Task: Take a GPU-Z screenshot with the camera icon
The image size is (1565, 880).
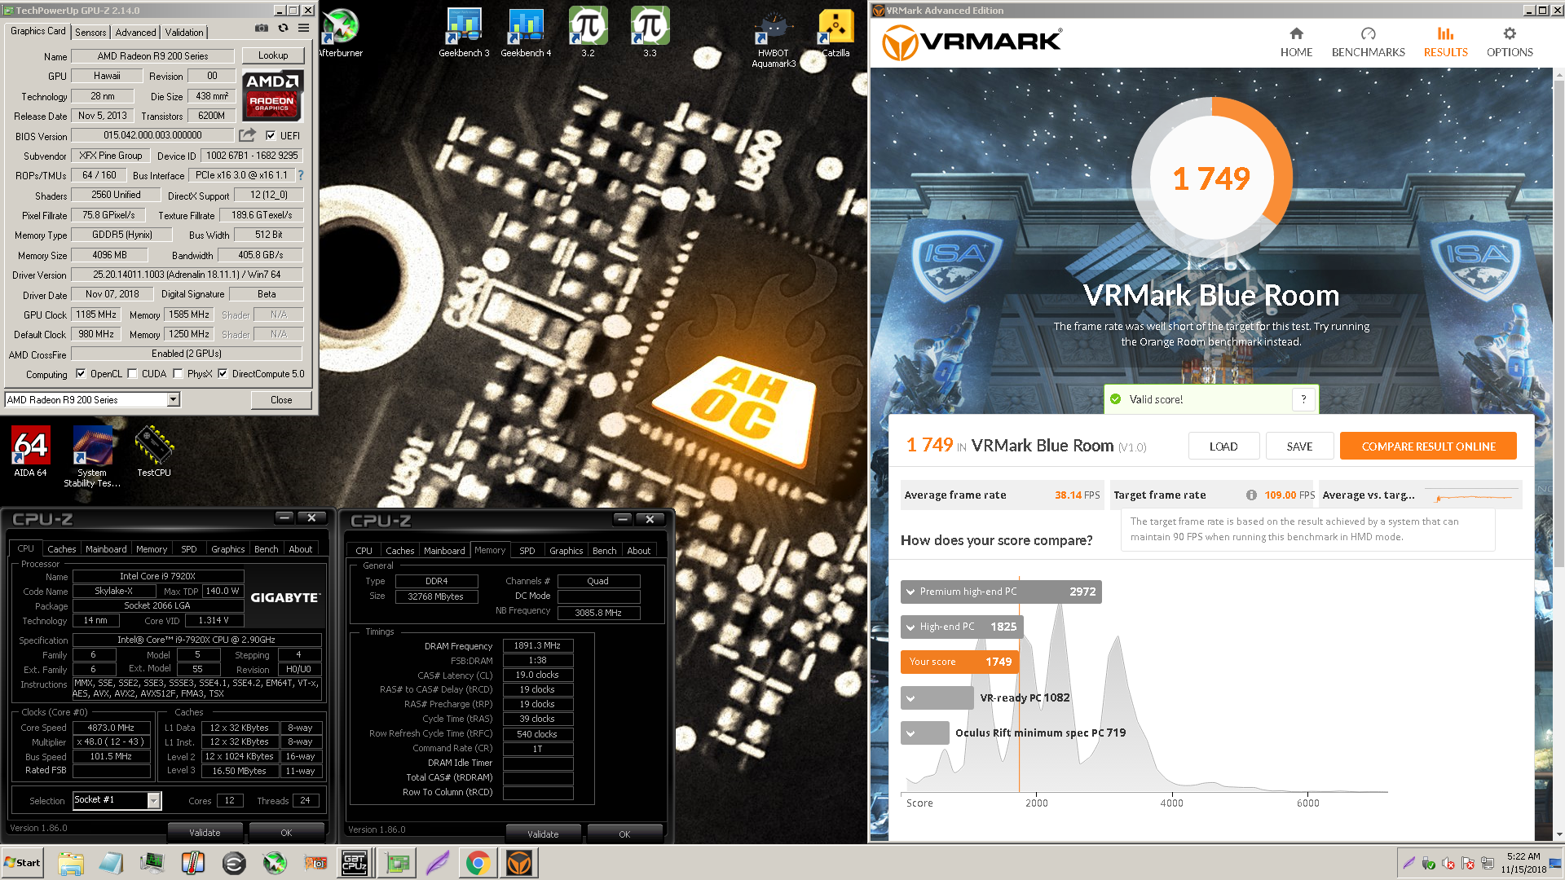Action: (x=262, y=29)
